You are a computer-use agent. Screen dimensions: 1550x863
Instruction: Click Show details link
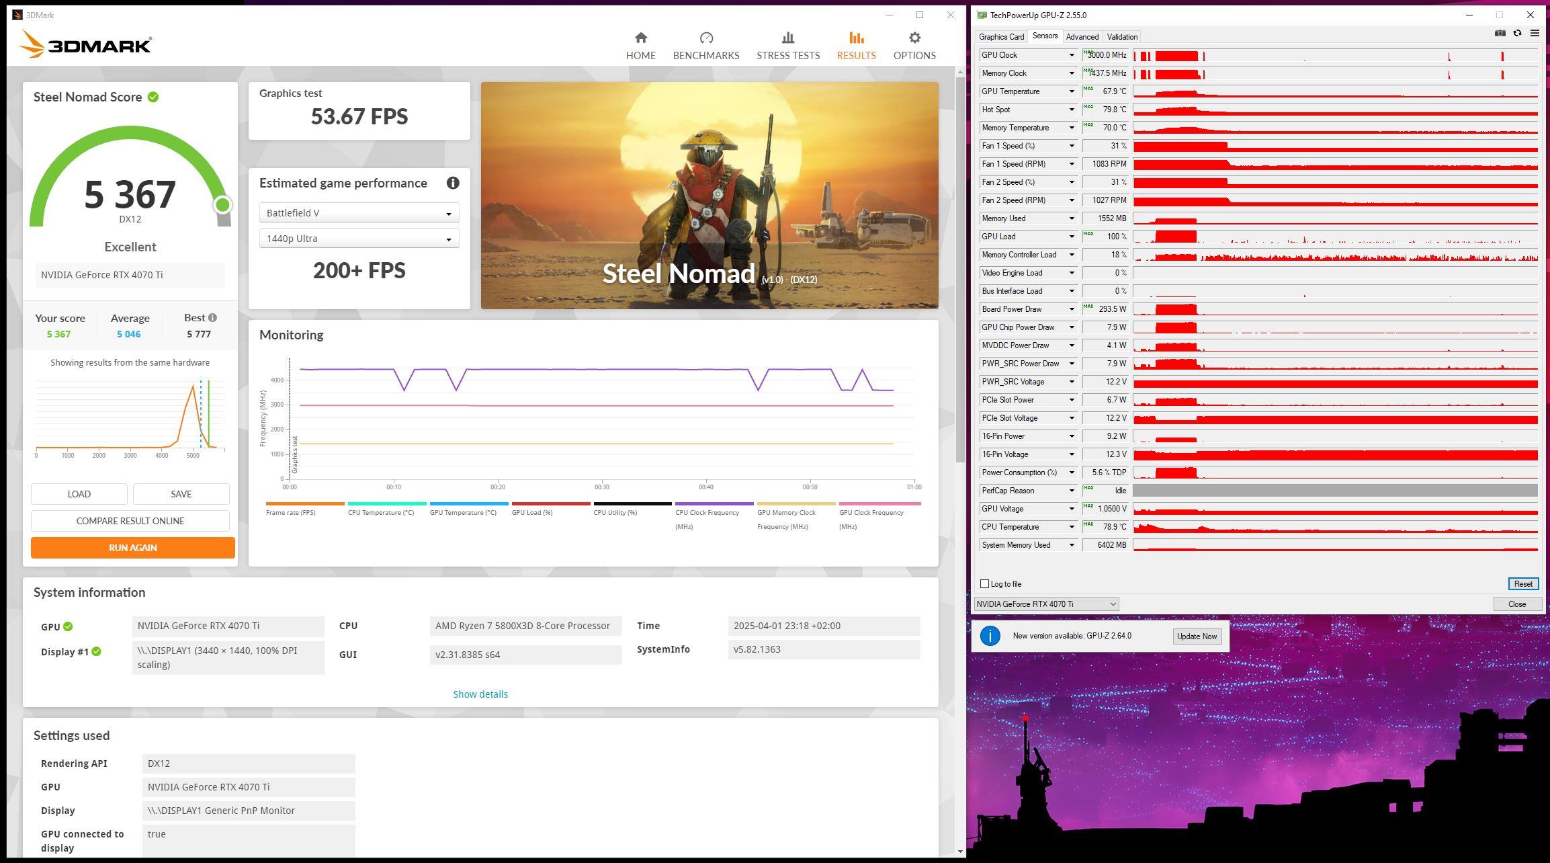point(480,694)
